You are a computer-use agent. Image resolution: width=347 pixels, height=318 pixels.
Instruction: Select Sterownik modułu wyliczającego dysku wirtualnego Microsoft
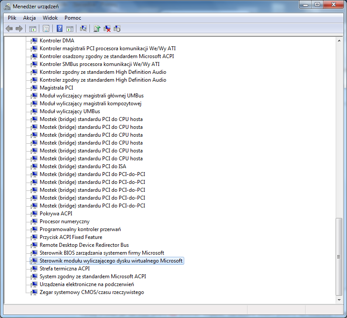tap(111, 261)
